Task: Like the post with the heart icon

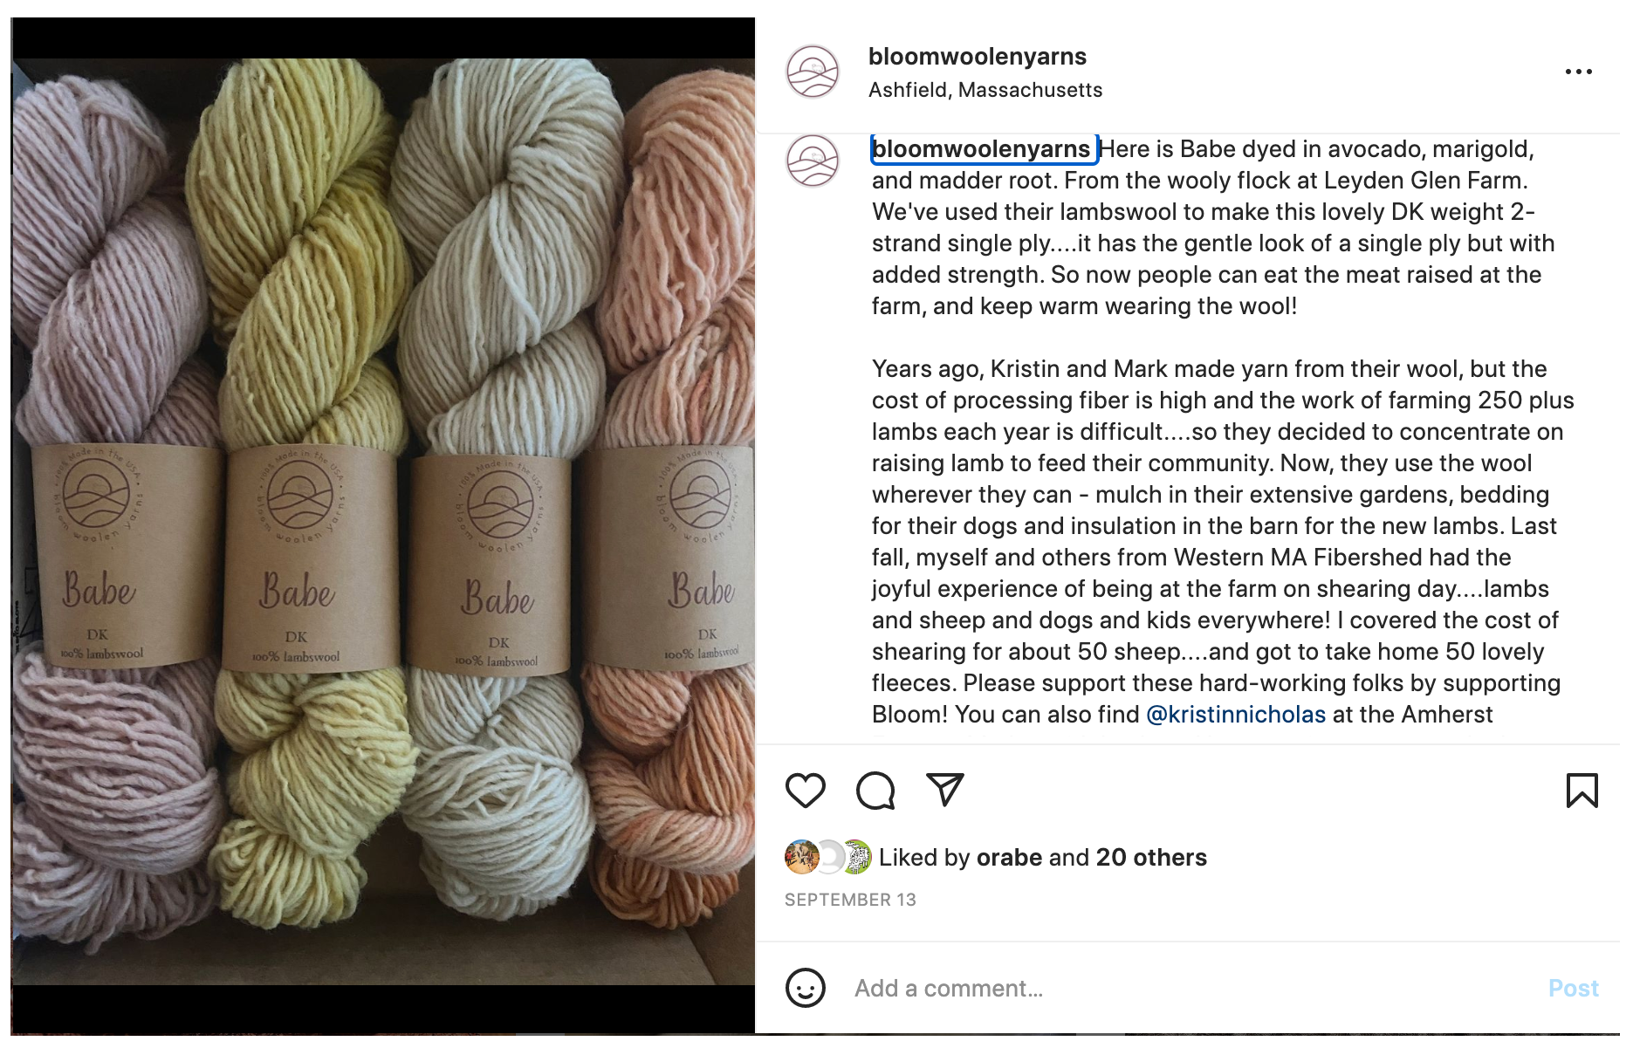Action: tap(805, 791)
